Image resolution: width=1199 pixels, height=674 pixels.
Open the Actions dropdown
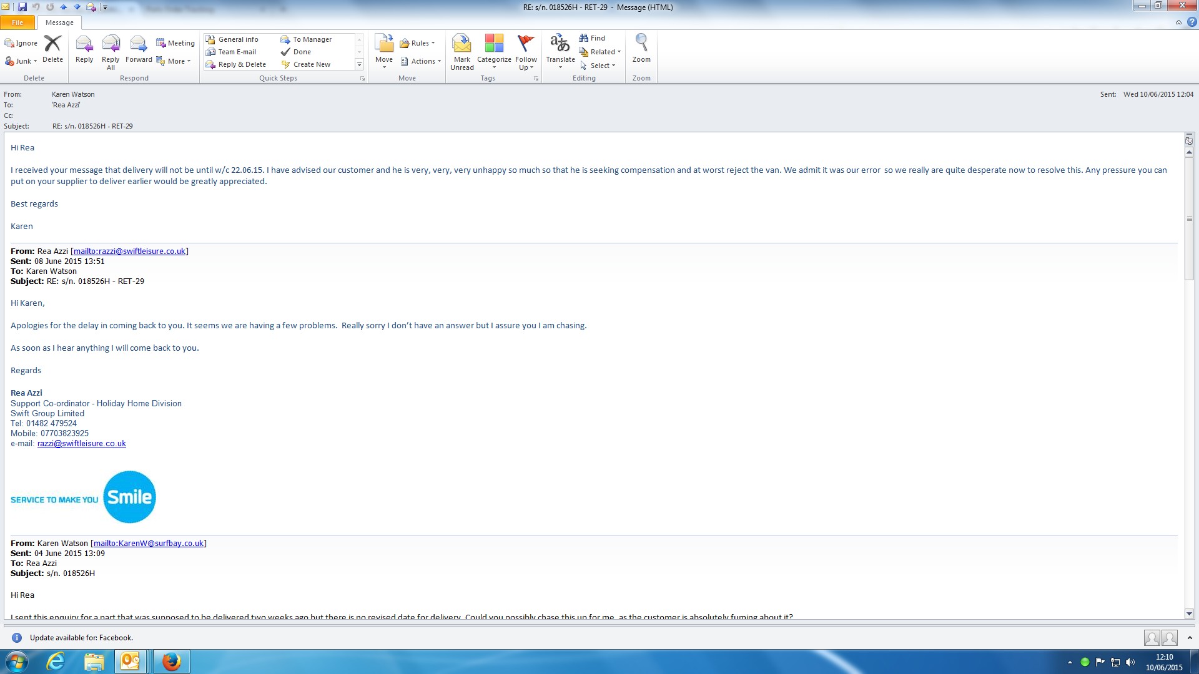coord(422,61)
